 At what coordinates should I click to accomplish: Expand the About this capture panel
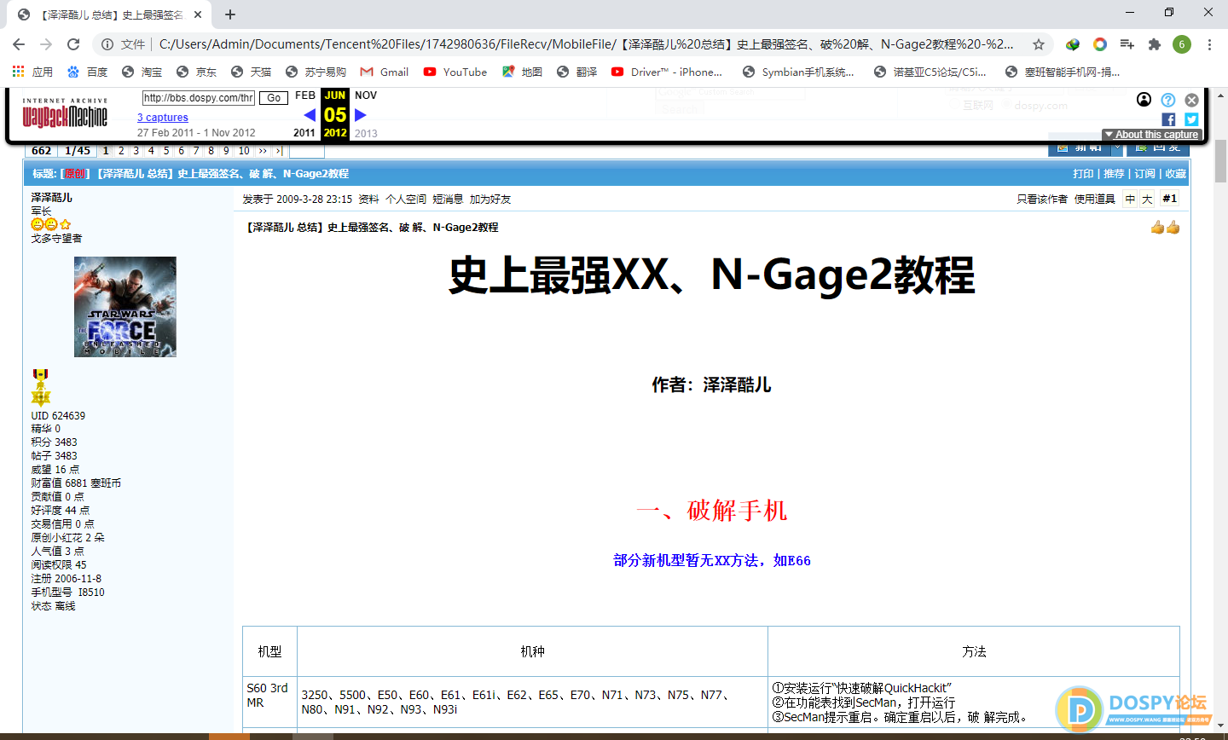click(1151, 135)
